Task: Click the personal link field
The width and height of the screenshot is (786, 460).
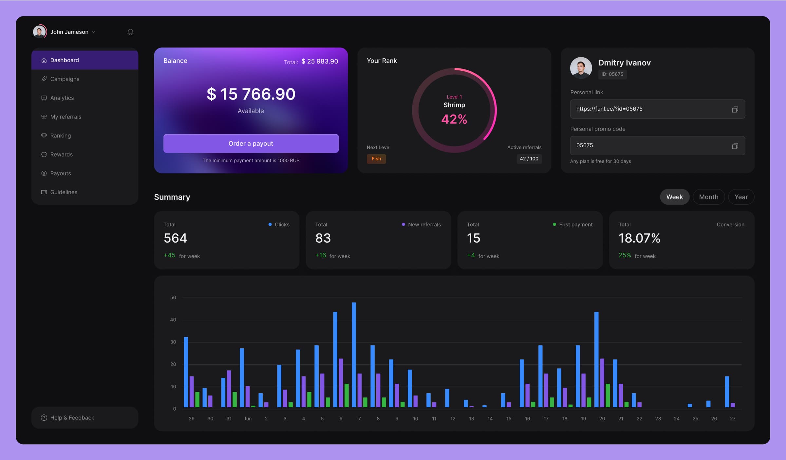Action: [648, 109]
